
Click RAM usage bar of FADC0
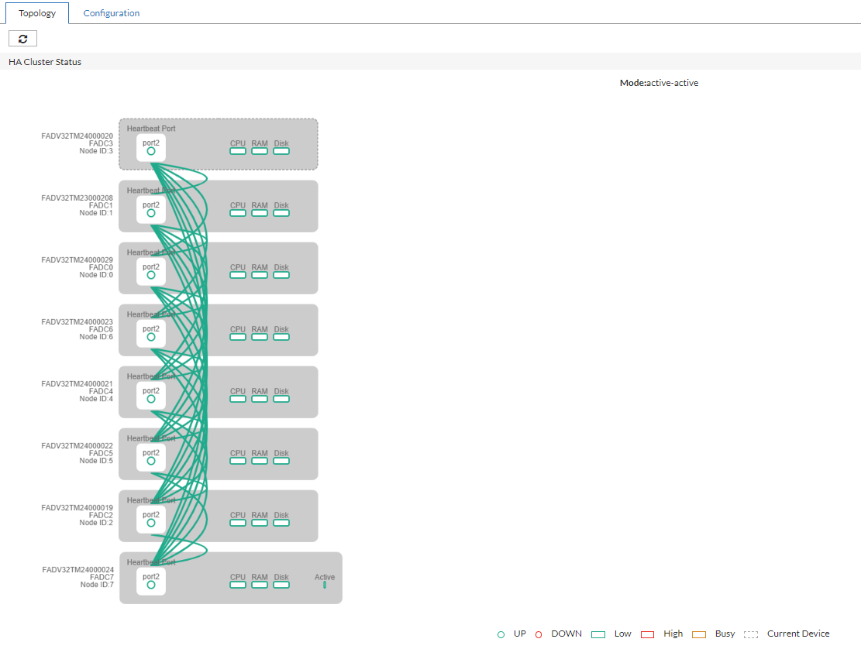coord(260,276)
